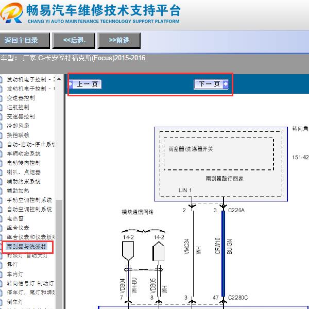Go forward with >>前进 button

tap(119, 40)
